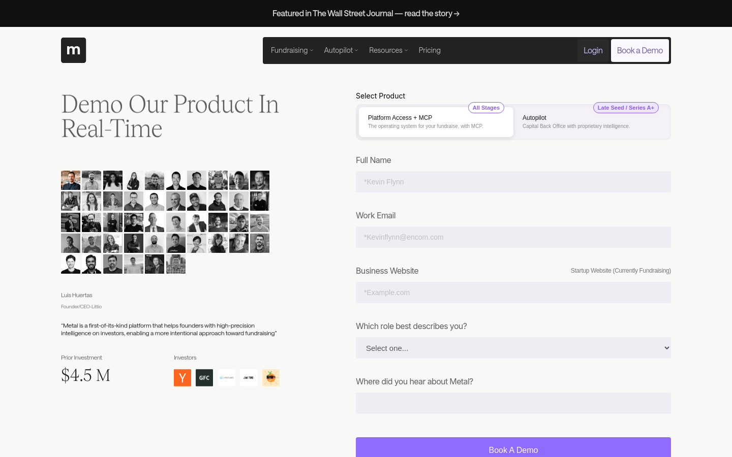Image resolution: width=732 pixels, height=457 pixels.
Task: Click the "Where did you hear about Metal?" label
Action: click(414, 381)
